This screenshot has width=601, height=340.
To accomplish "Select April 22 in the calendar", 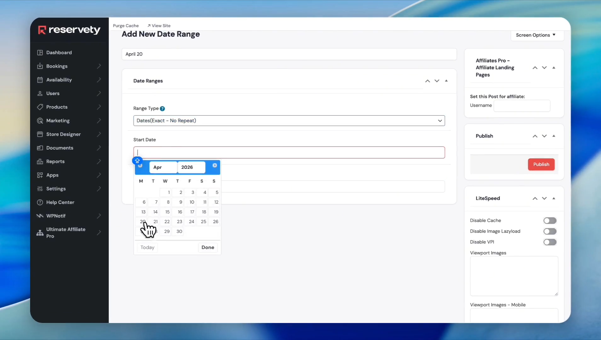I will [x=167, y=222].
